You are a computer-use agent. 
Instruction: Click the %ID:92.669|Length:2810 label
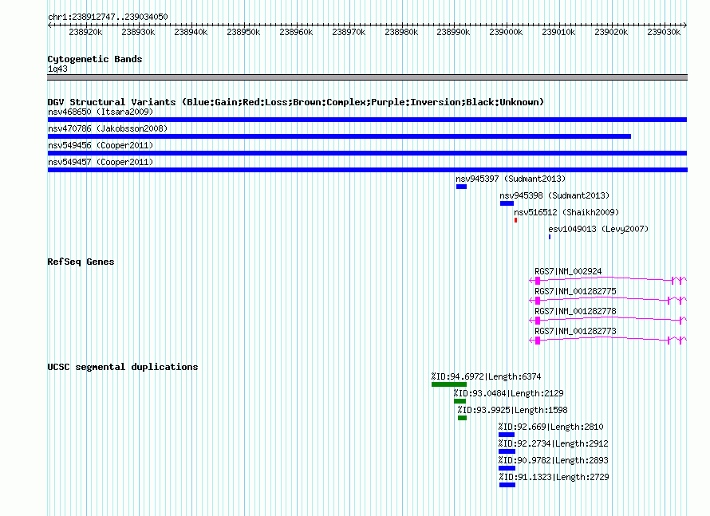tap(551, 427)
